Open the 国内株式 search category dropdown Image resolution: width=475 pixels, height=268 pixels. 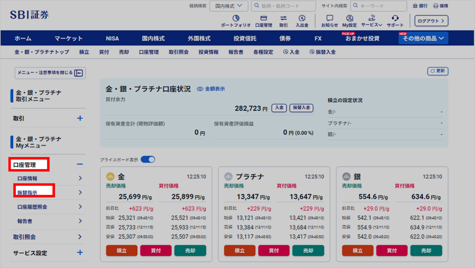[x=229, y=6]
